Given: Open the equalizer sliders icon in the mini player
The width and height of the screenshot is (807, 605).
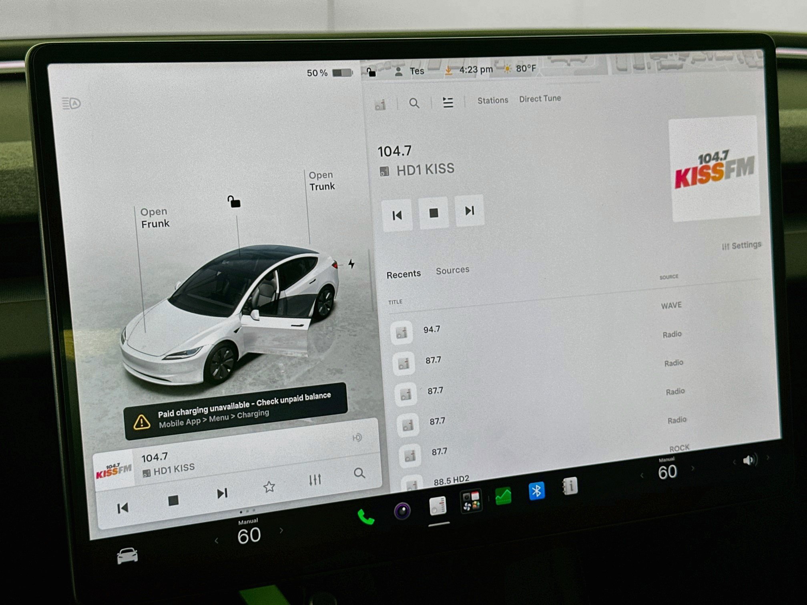Looking at the screenshot, I should pos(315,479).
